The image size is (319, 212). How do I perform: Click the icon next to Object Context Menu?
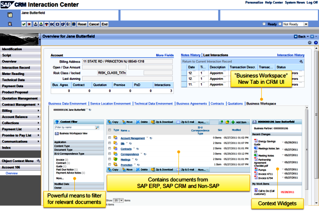[x=38, y=161]
